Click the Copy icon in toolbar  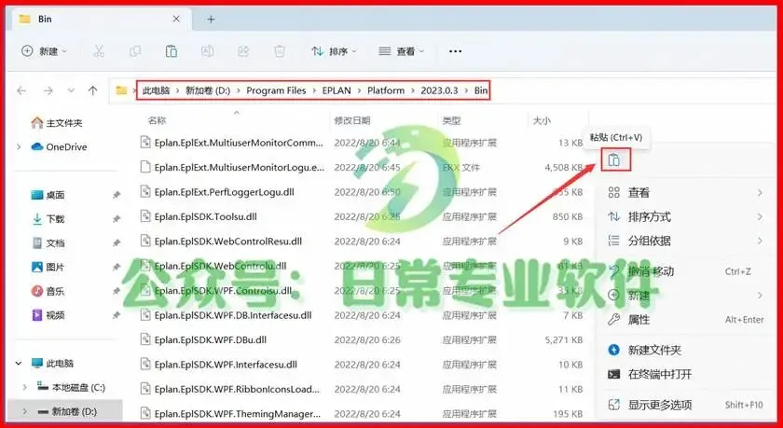coord(135,51)
